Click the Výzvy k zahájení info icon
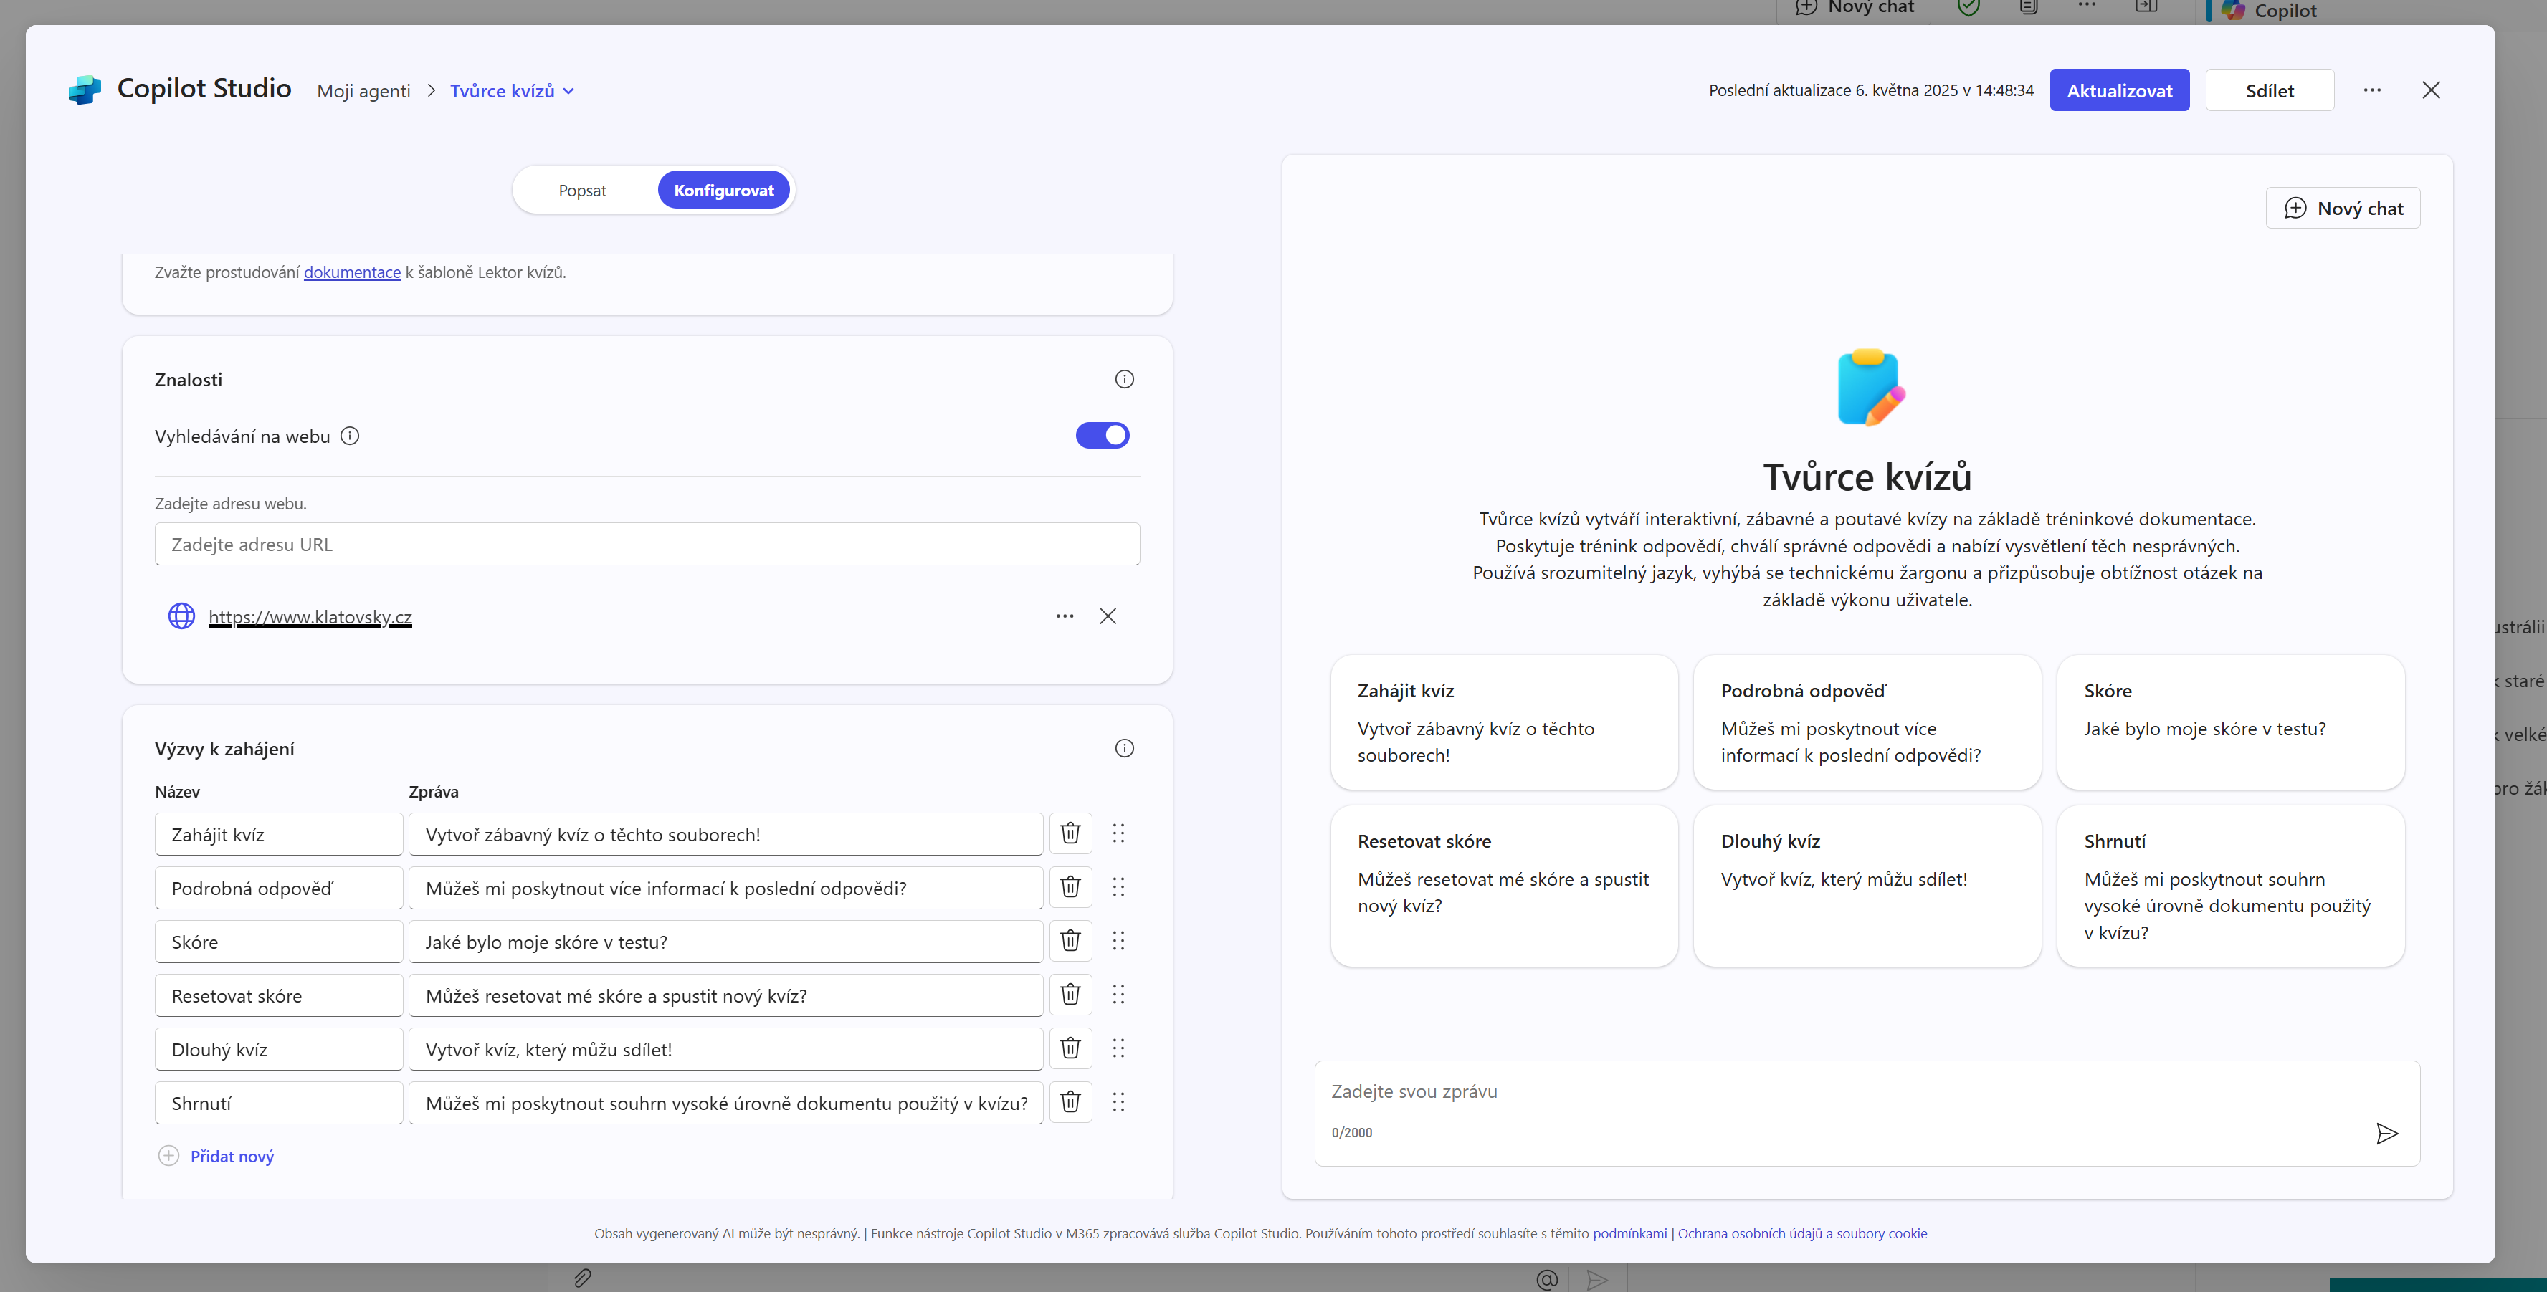 [1124, 748]
